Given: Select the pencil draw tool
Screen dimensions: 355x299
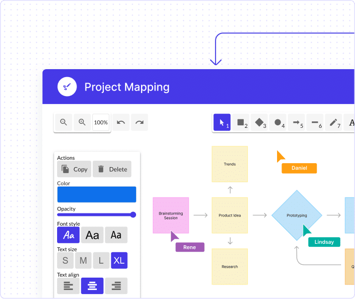Looking at the screenshot, I should [334, 122].
